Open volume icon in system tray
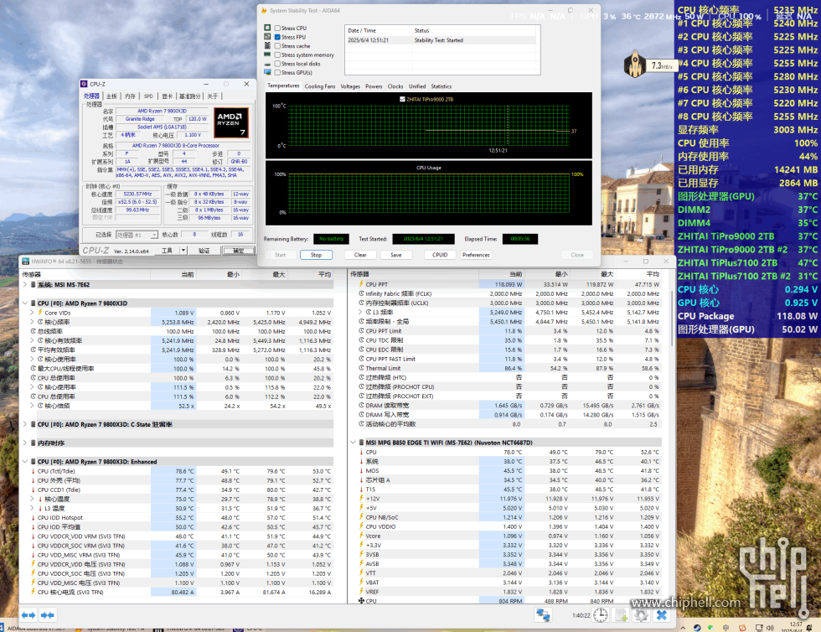Viewport: 821px width, 632px height. pos(770,627)
